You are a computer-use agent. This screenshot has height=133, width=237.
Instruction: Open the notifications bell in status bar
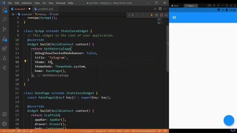pos(165,131)
